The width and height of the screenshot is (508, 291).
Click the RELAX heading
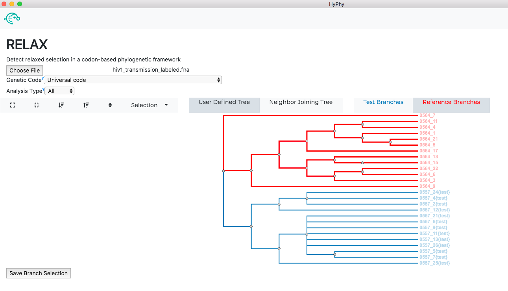click(27, 44)
